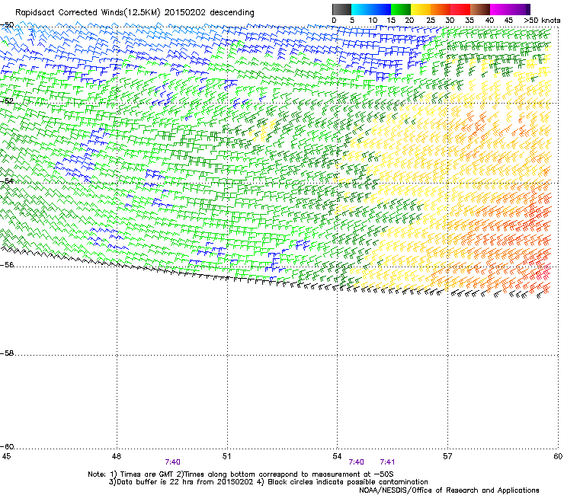Screen dimensions: 564x495
Task: Click the latitude label '-54'
Action: click(7, 180)
